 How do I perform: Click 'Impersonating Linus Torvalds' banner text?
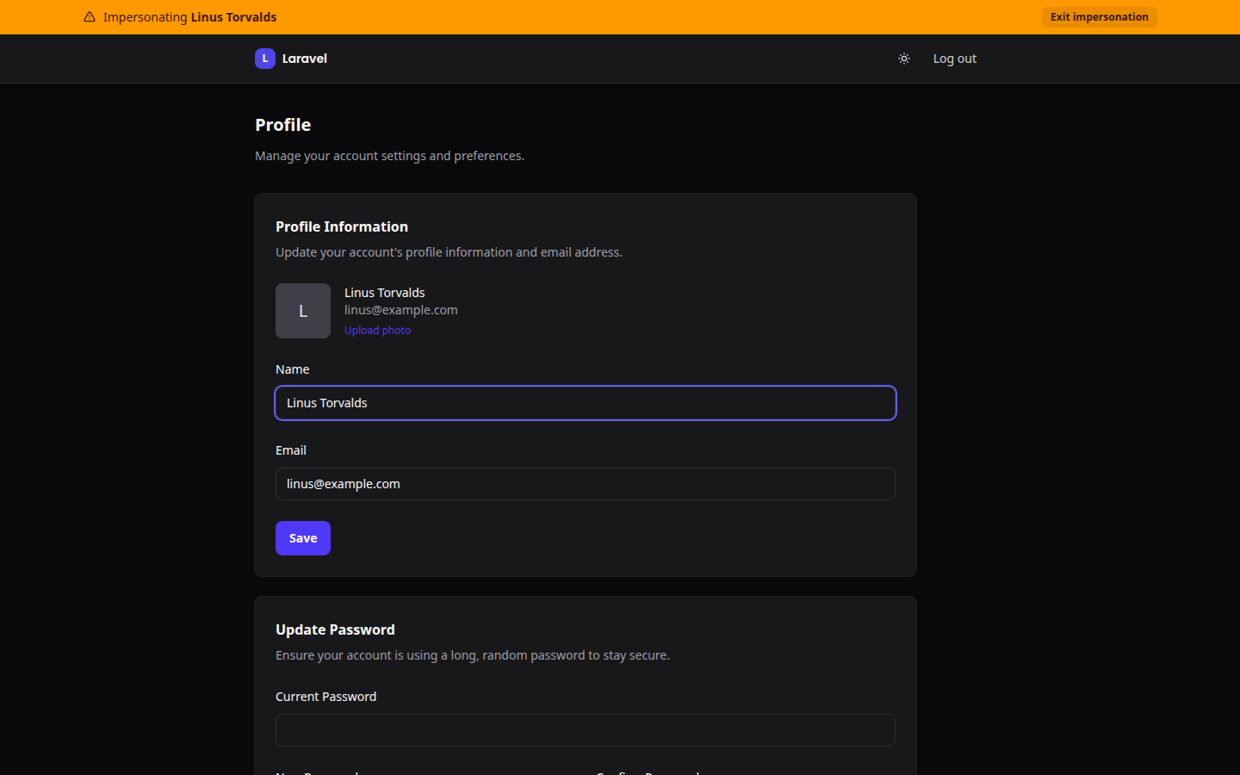[189, 17]
